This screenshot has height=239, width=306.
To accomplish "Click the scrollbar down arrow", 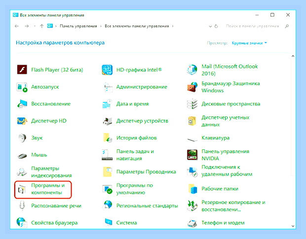I will (293, 226).
